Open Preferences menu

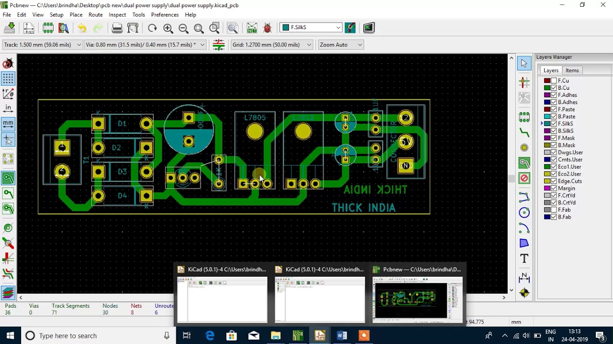[165, 15]
